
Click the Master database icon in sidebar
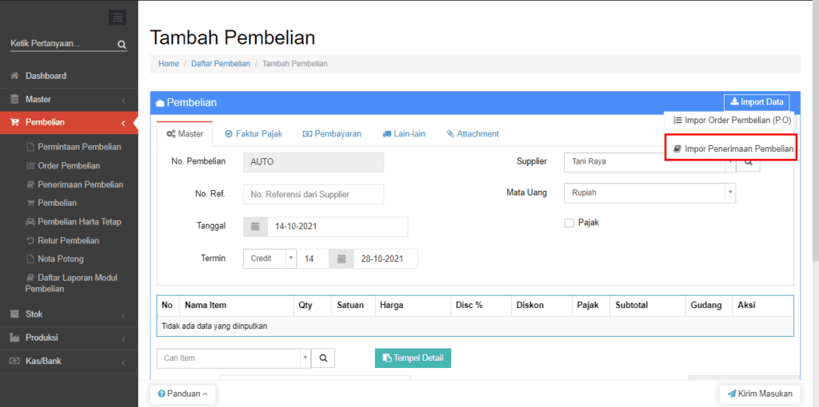pyautogui.click(x=14, y=99)
